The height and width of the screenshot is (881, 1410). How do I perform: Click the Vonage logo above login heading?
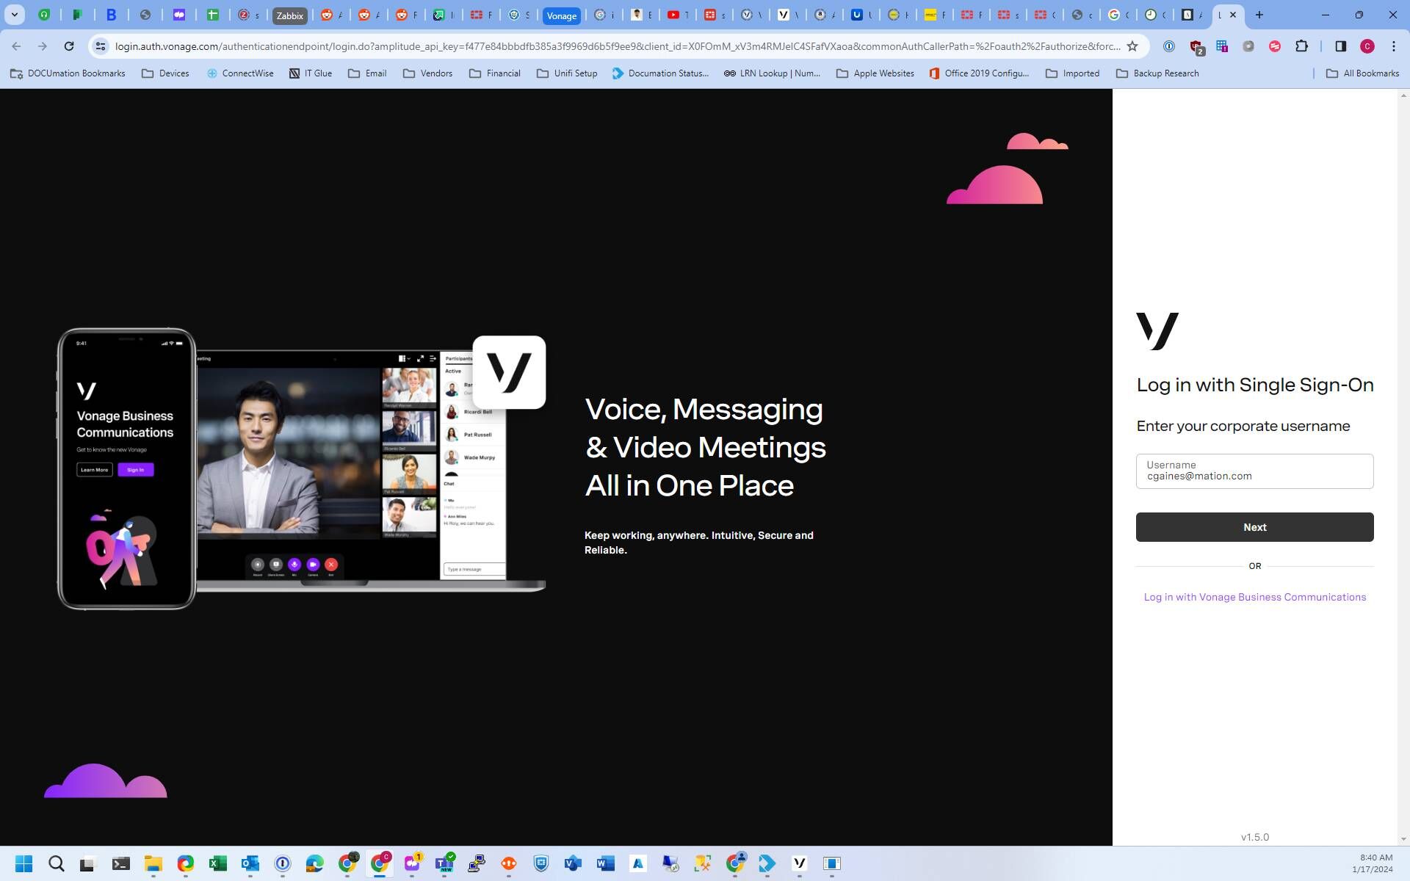point(1157,331)
